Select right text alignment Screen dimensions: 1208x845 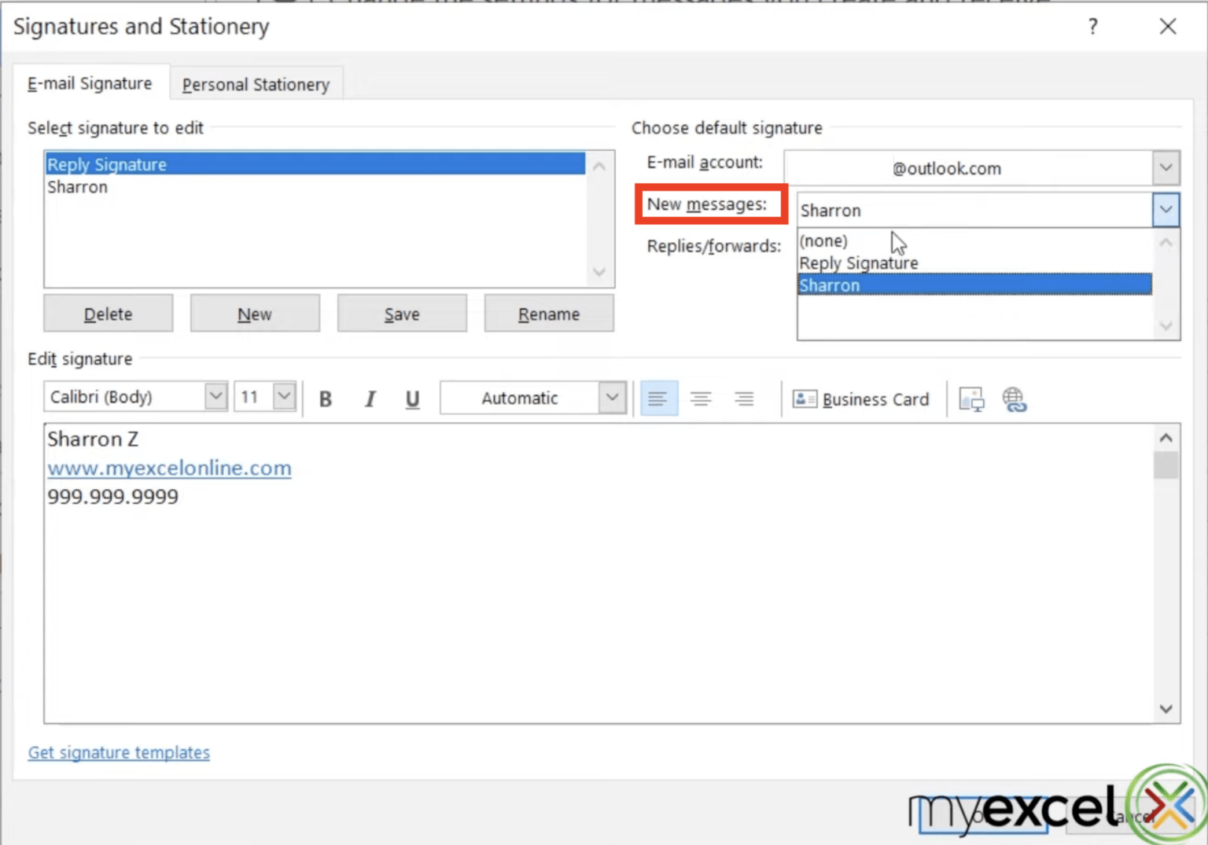743,399
